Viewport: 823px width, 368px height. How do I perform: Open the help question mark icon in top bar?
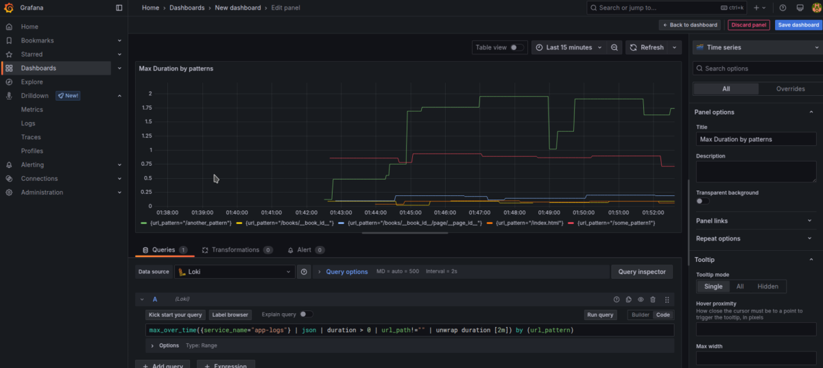coord(783,8)
